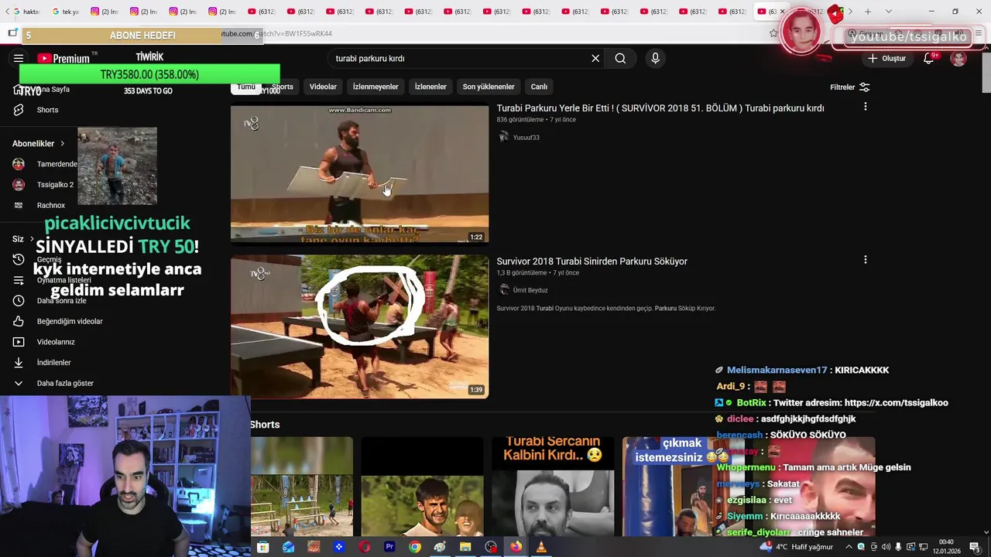Open the Geçmiş history icon in sidebar
The image size is (991, 557).
click(x=19, y=260)
